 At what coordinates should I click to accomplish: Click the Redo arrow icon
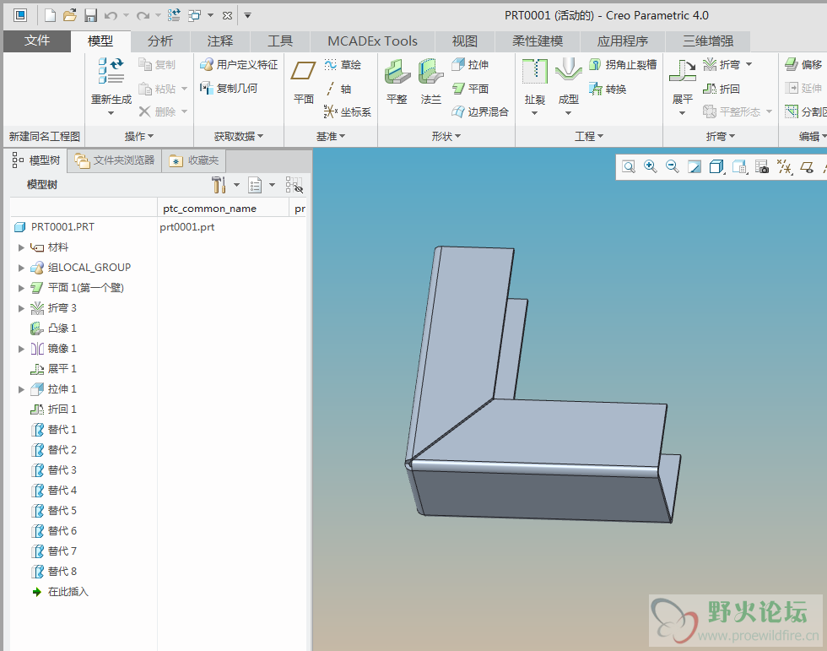point(143,16)
